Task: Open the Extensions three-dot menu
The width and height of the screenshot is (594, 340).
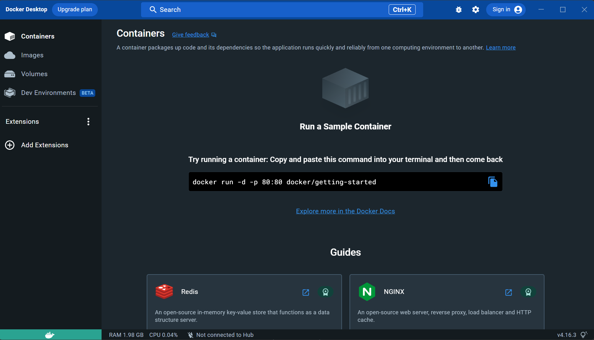Action: click(x=88, y=122)
